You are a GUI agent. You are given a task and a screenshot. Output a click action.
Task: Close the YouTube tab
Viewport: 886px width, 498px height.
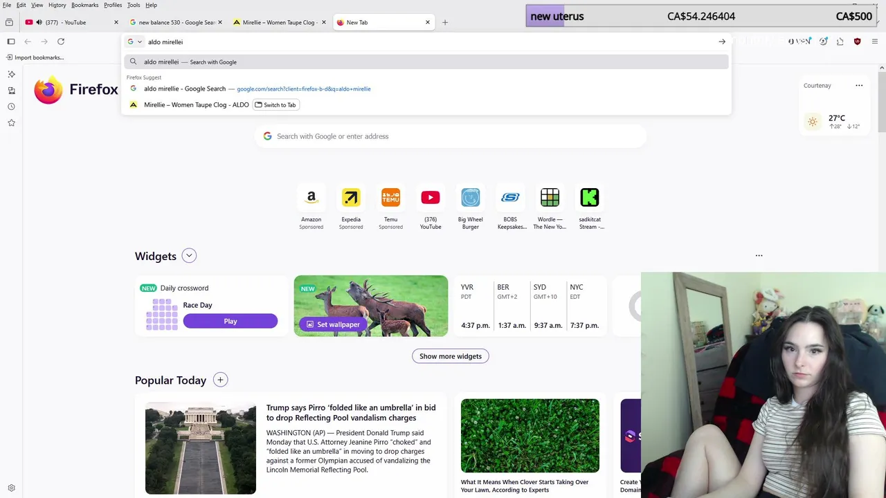(116, 22)
